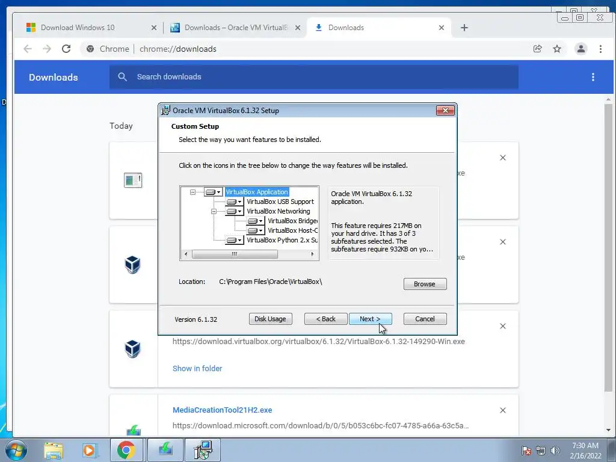Click the Chrome site info icon

90,49
